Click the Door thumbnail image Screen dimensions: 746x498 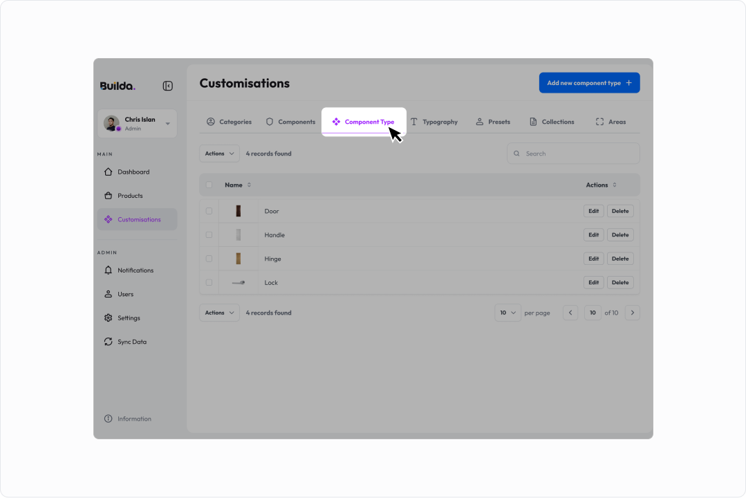[x=239, y=211]
